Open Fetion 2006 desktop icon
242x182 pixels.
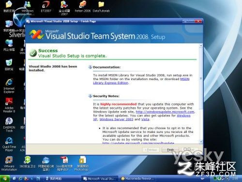click(83, 7)
